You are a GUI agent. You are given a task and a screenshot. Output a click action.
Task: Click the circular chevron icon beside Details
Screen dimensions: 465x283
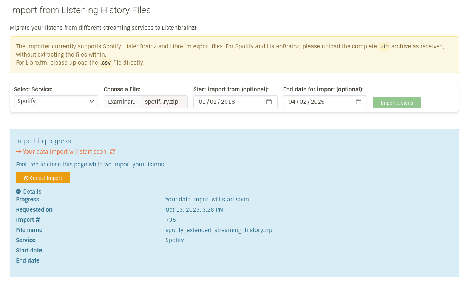click(19, 192)
